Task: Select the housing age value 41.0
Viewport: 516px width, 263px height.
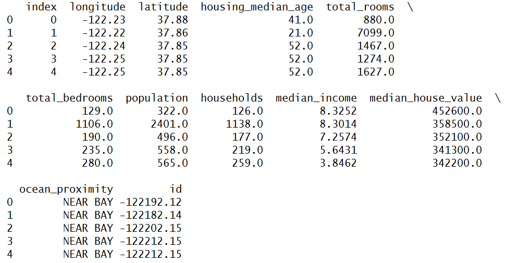Action: (x=301, y=20)
